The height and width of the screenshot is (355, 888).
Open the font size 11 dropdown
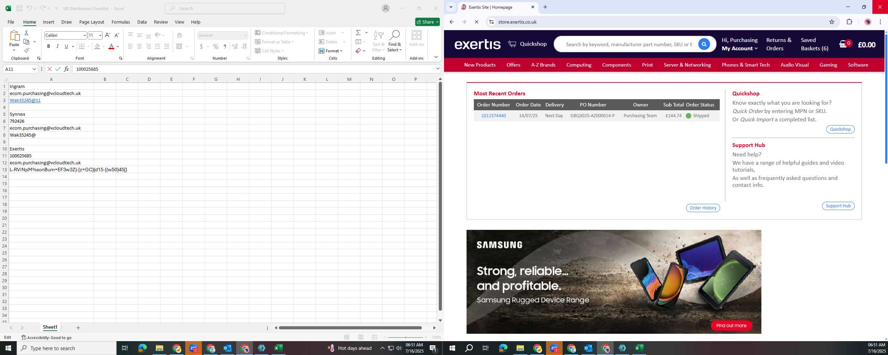(x=100, y=35)
